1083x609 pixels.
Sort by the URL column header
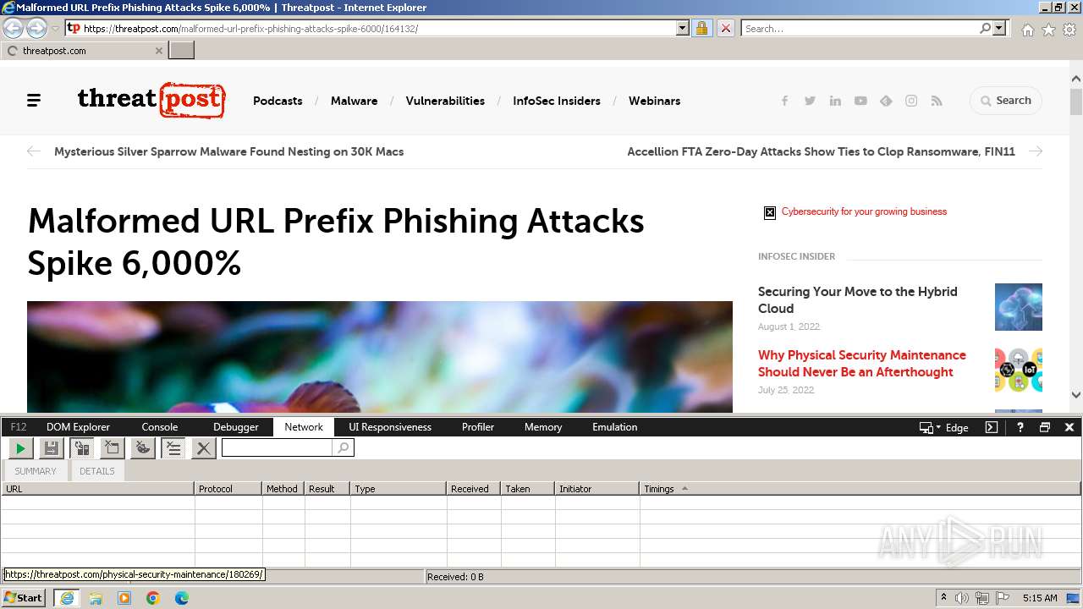[97, 489]
